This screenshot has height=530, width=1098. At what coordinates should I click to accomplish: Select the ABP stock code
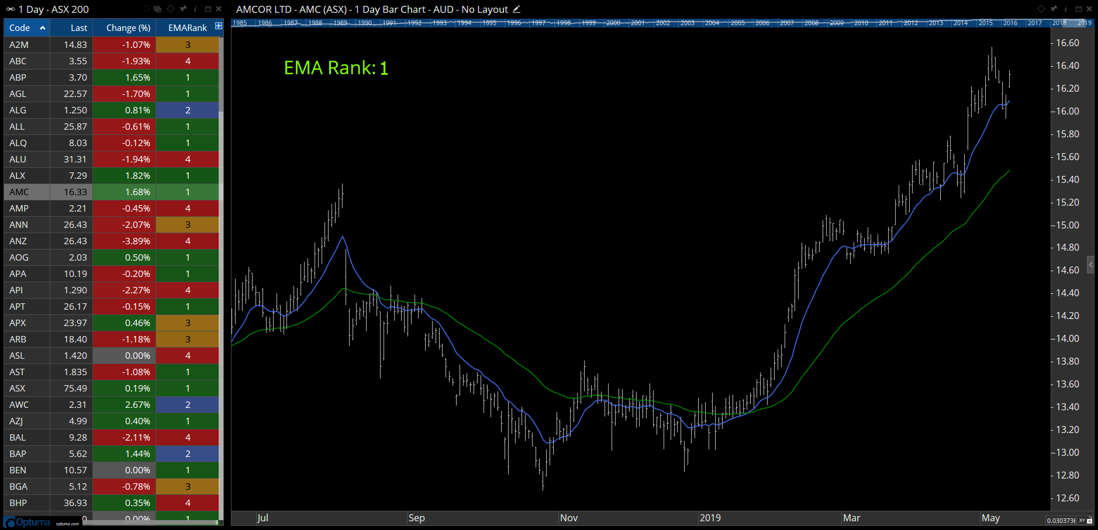click(18, 77)
